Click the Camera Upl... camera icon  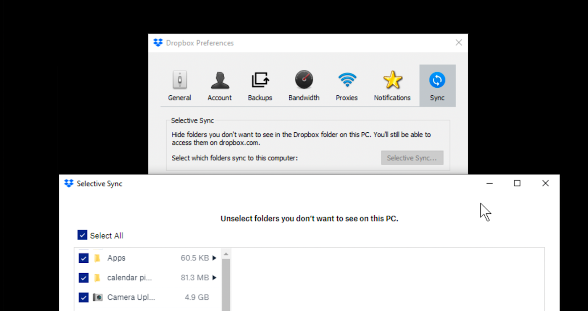(98, 298)
